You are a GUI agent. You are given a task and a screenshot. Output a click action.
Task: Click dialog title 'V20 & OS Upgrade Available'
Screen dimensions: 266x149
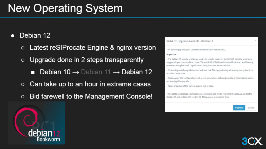tap(190, 41)
